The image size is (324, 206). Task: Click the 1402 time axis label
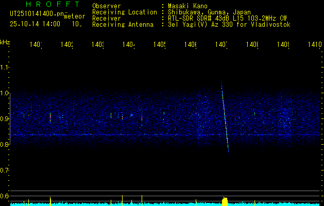pyautogui.click(x=67, y=44)
